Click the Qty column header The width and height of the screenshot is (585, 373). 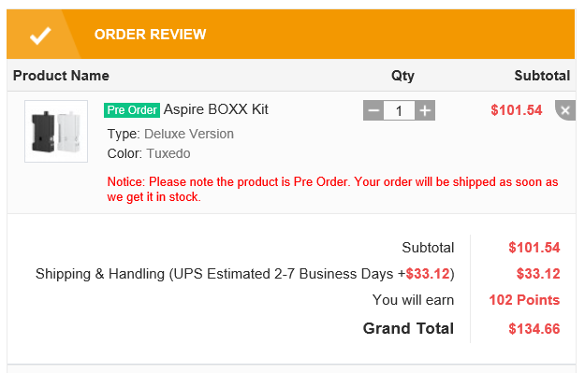tap(402, 76)
